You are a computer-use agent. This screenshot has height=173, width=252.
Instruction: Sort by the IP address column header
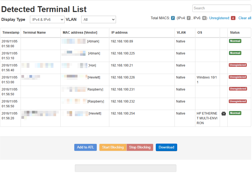pyautogui.click(x=119, y=33)
